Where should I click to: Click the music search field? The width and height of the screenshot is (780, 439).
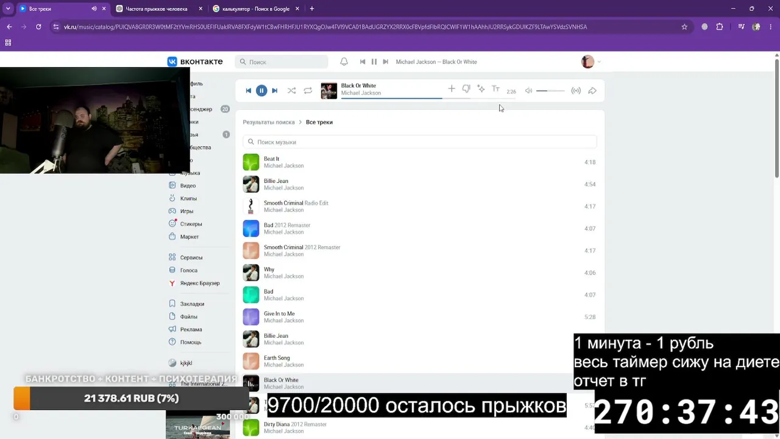pos(420,142)
